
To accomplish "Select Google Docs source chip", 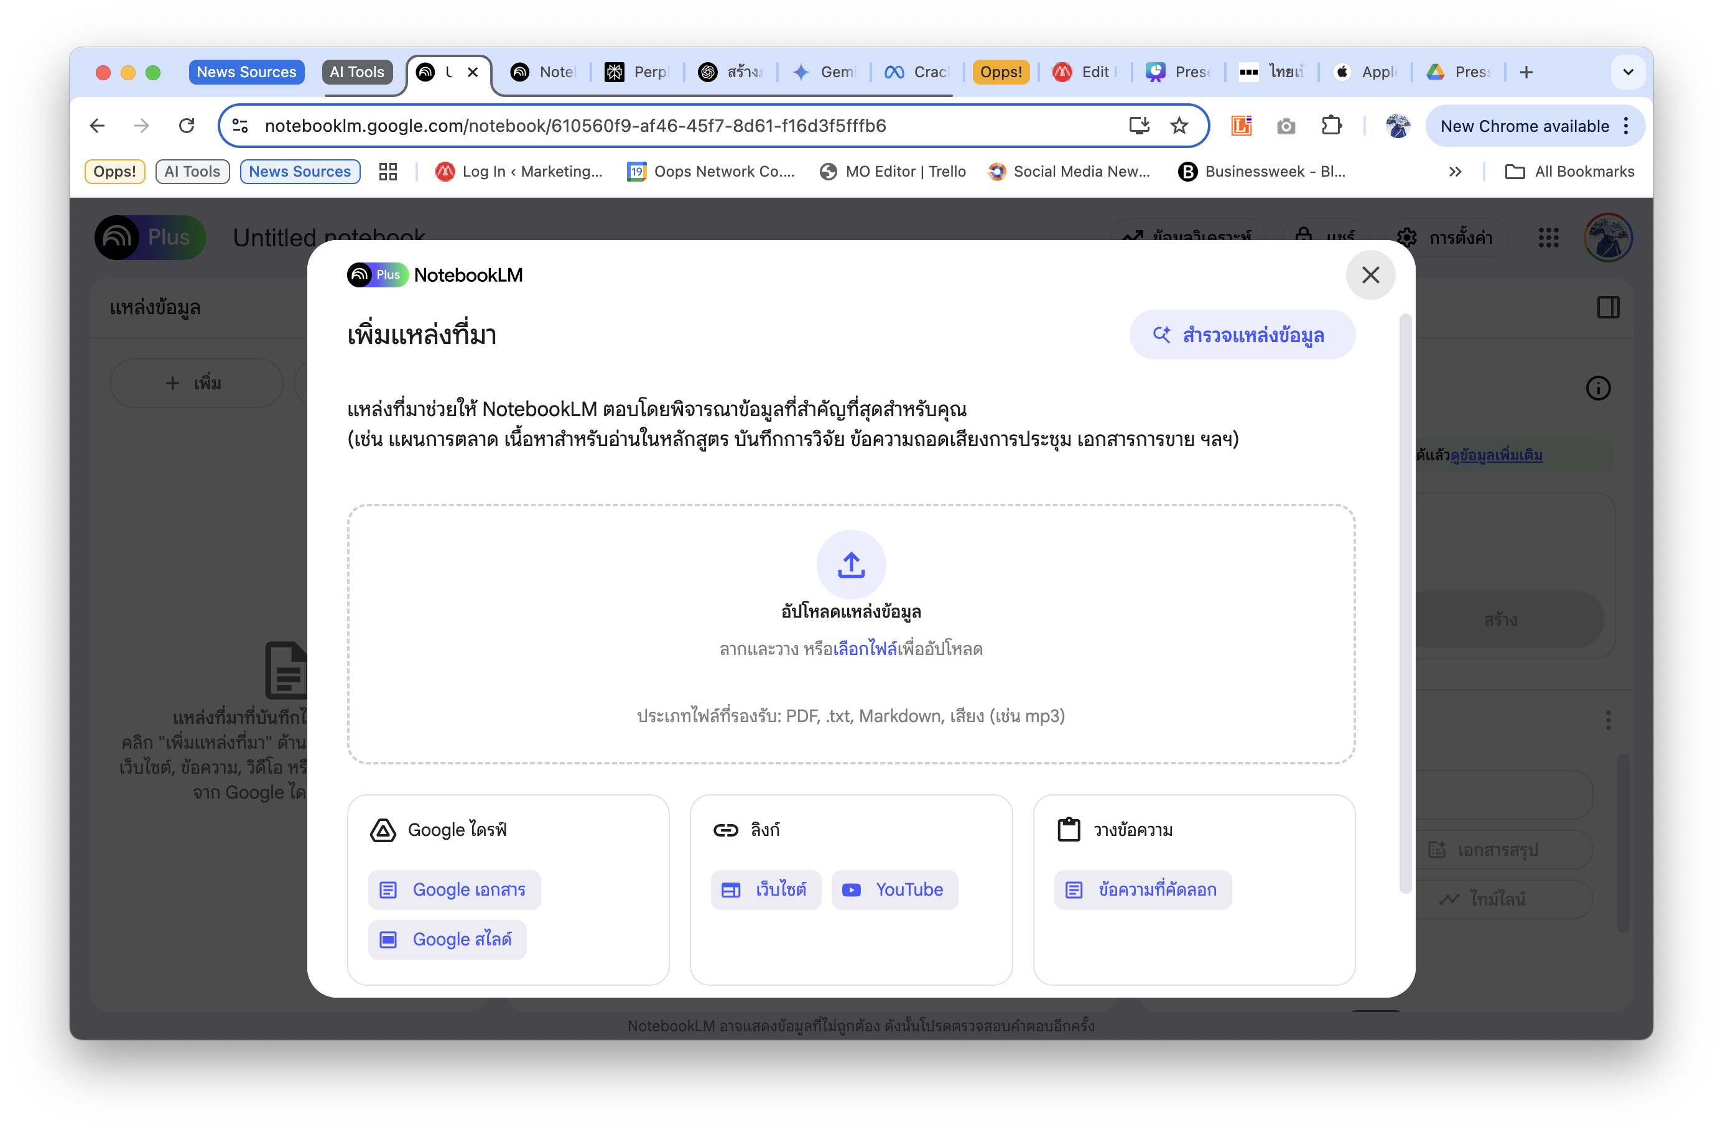I will pyautogui.click(x=454, y=889).
